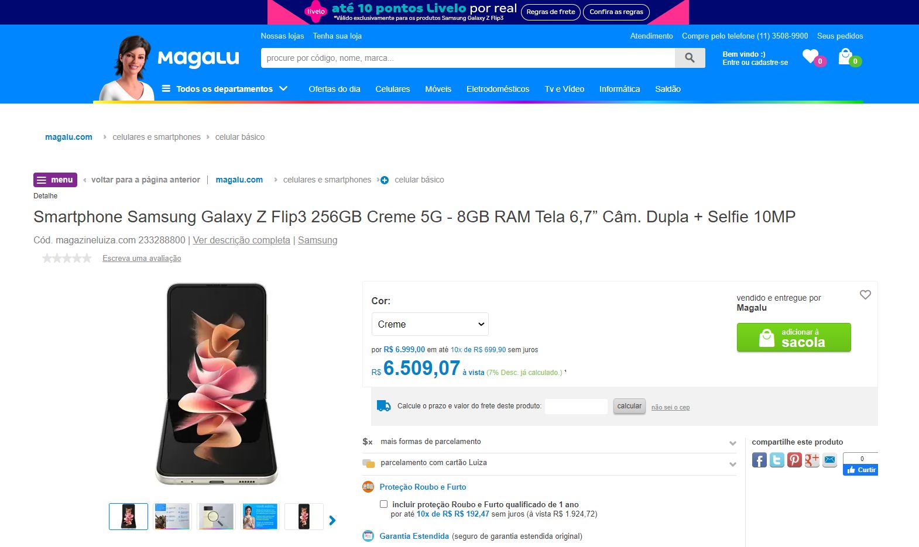The height and width of the screenshot is (547, 919).
Task: Open Ver descrição completa link
Action: [242, 240]
